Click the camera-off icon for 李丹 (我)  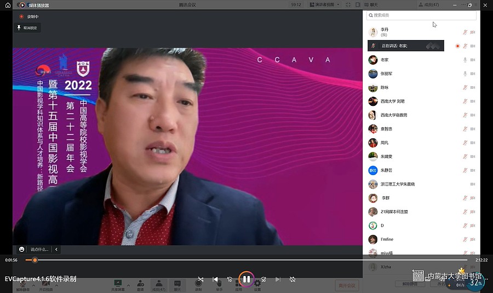[x=473, y=32]
